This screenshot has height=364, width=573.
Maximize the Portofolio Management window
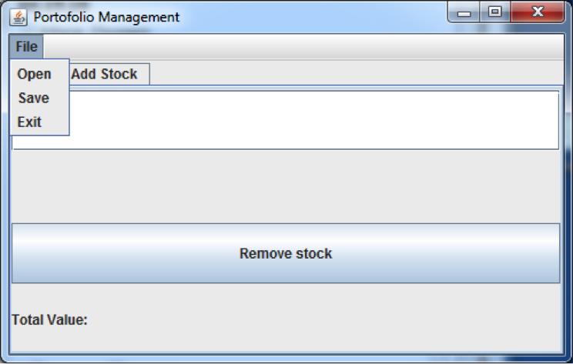(494, 13)
